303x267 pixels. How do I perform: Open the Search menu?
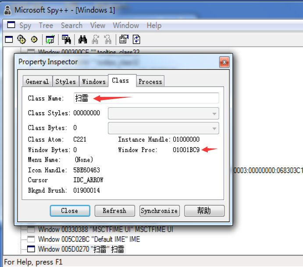pos(71,25)
